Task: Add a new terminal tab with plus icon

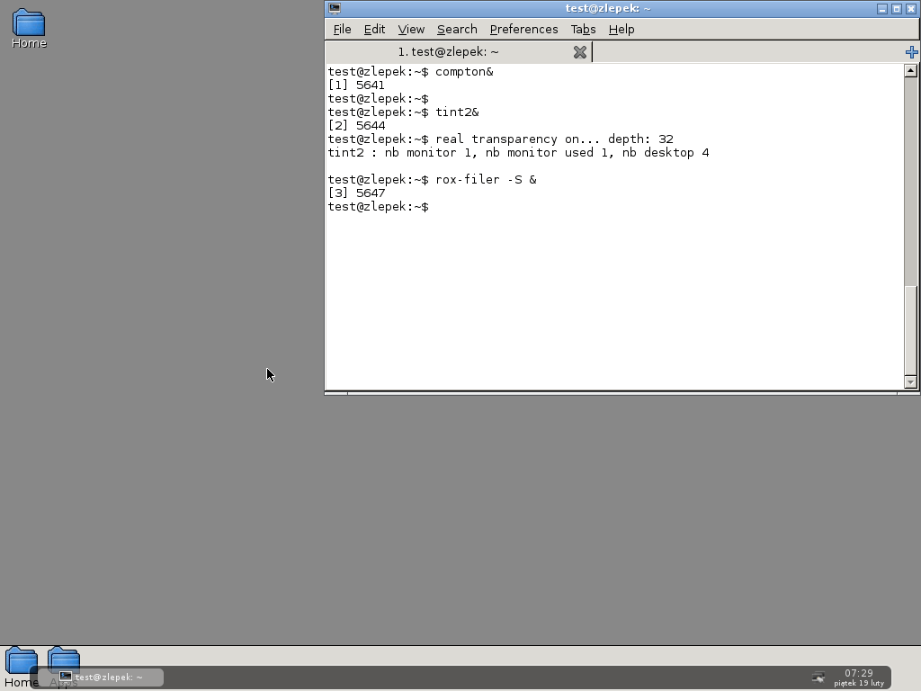Action: pos(912,52)
